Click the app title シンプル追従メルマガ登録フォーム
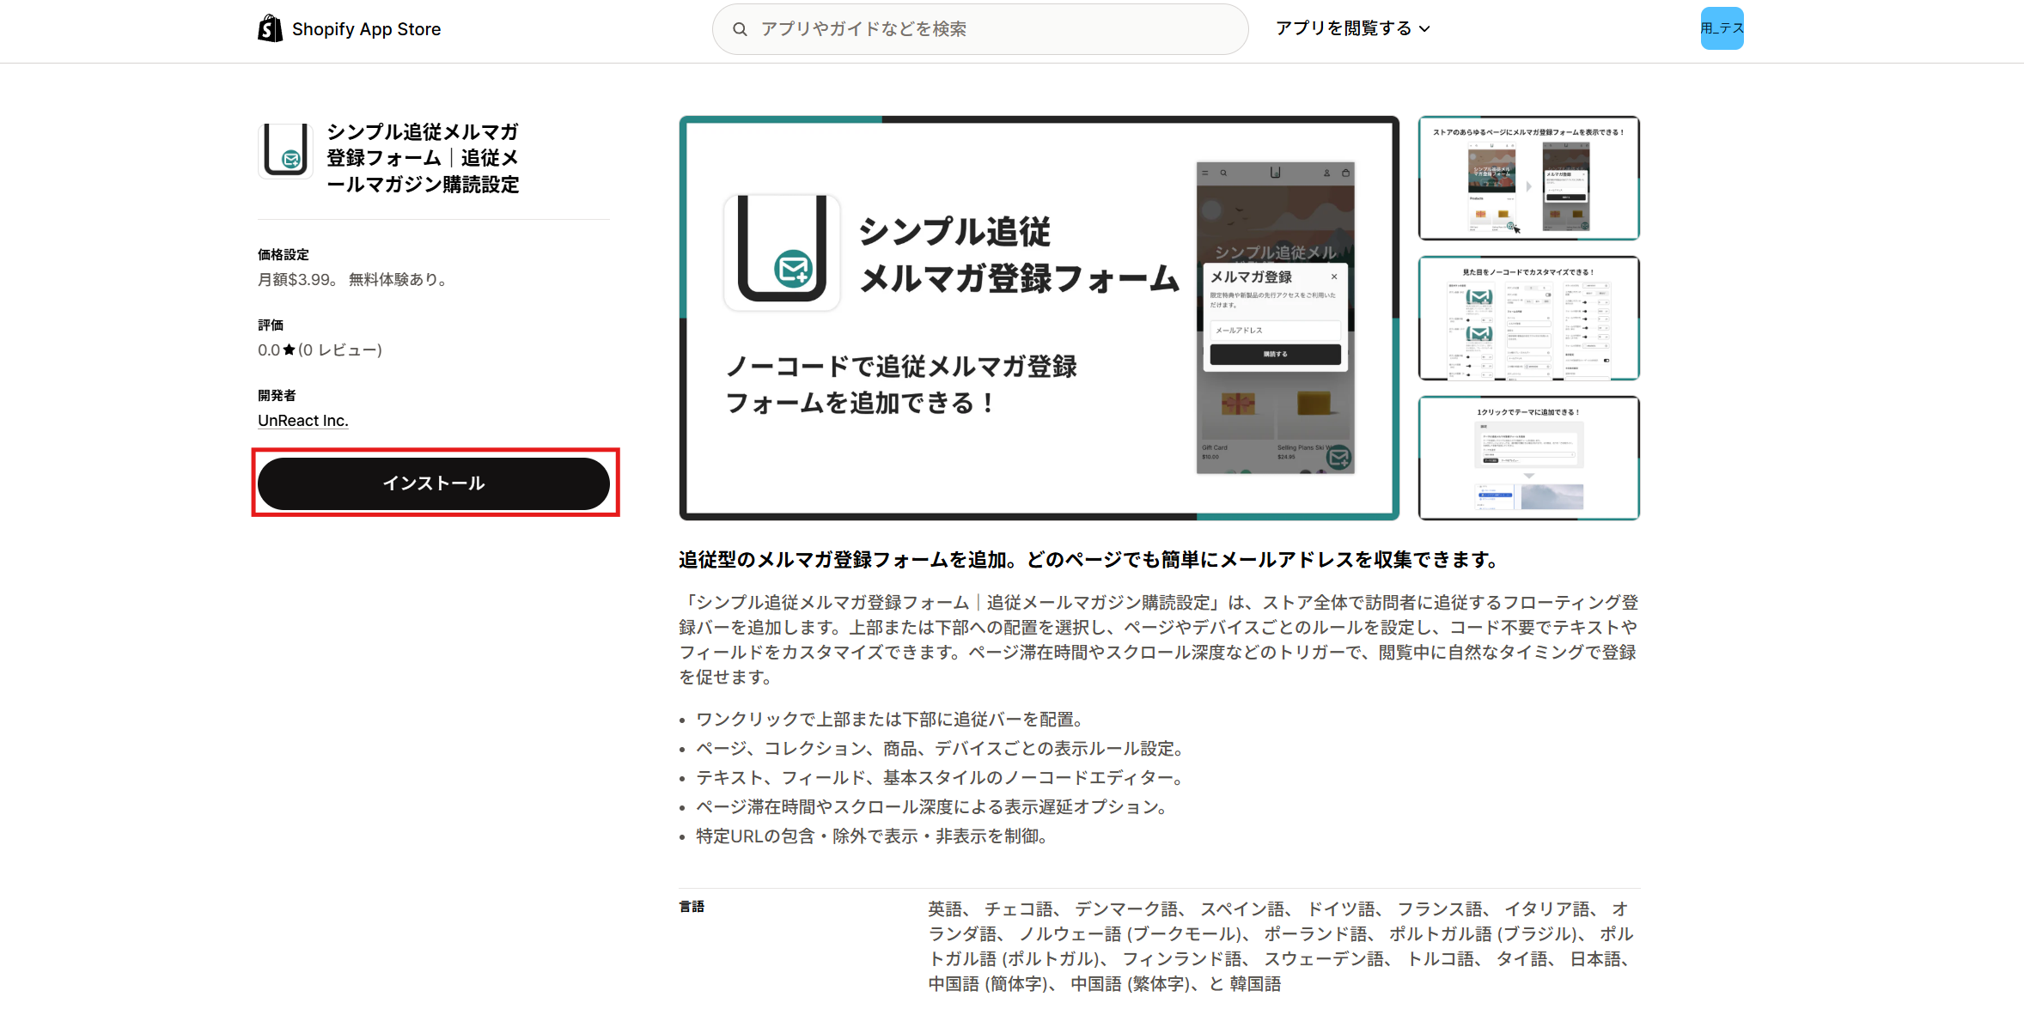This screenshot has width=2024, height=1015. click(423, 158)
